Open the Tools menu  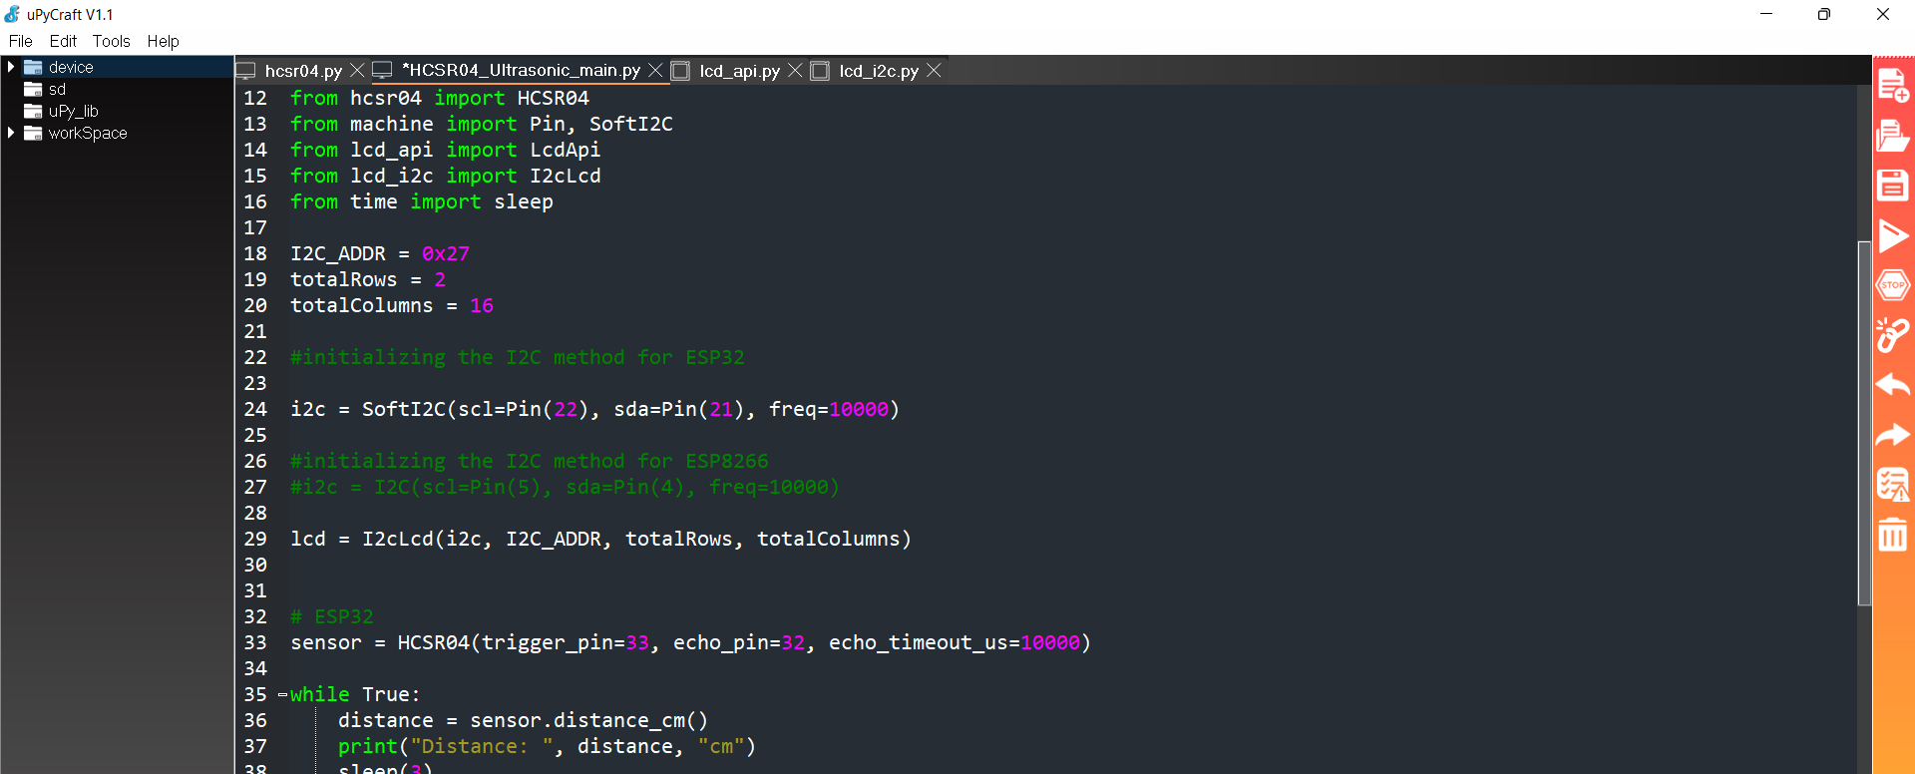click(x=112, y=41)
